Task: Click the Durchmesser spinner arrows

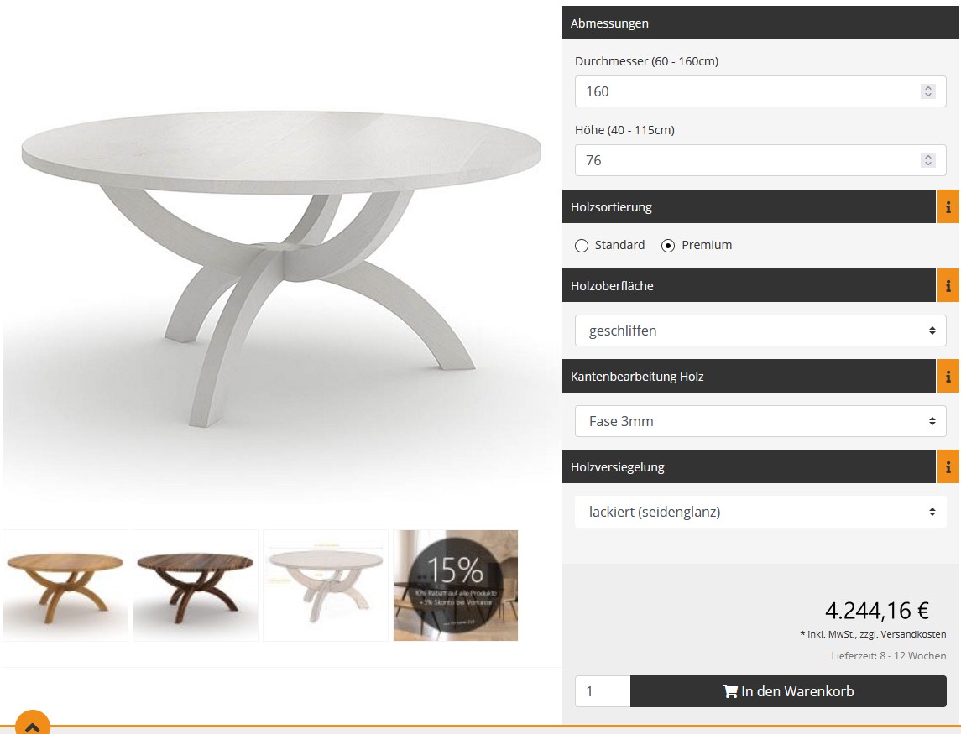Action: [x=928, y=91]
